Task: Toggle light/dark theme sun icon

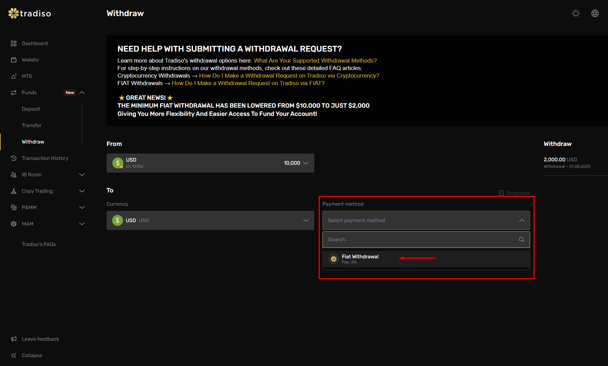Action: 576,13
